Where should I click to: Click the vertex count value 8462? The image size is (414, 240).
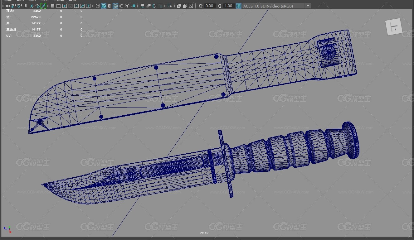[37, 11]
